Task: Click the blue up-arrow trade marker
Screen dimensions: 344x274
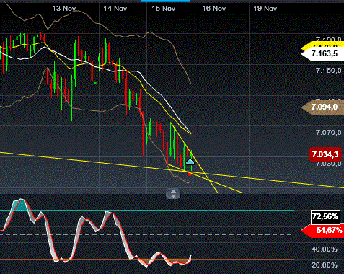Action: (190, 162)
